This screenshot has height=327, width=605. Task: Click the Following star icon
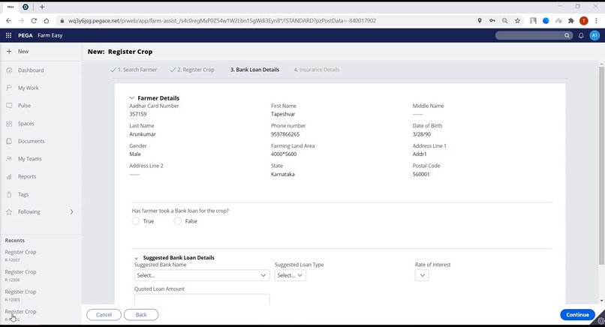click(x=9, y=211)
